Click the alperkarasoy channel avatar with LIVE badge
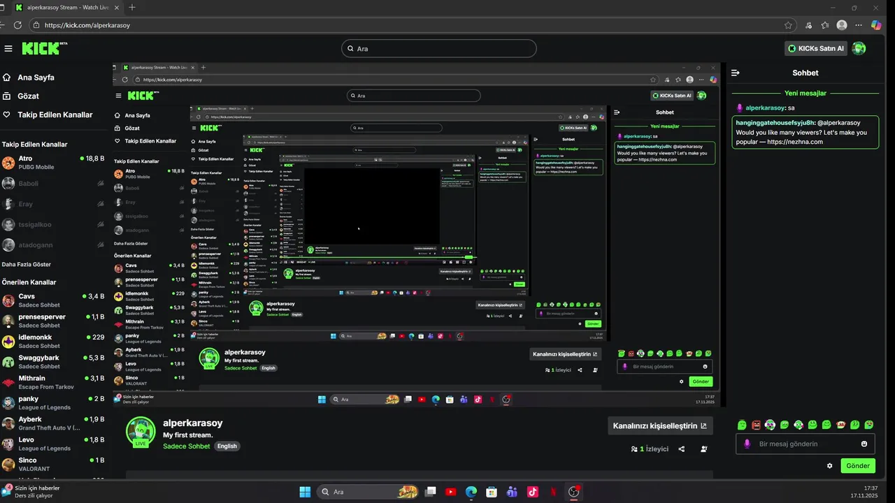 [x=141, y=432]
